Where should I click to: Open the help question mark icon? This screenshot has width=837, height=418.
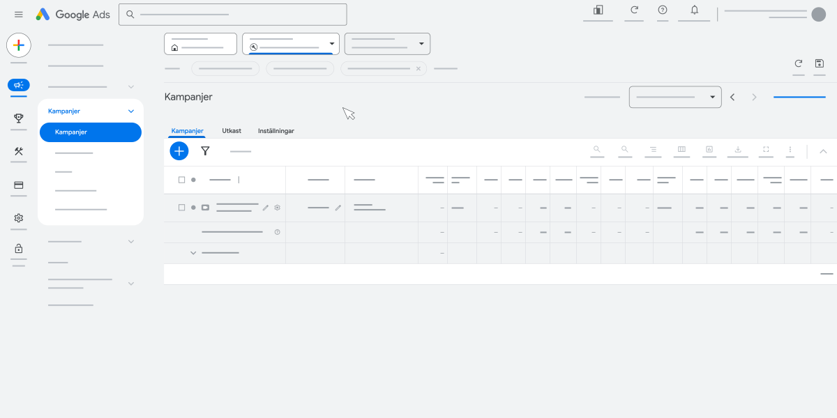pyautogui.click(x=663, y=10)
